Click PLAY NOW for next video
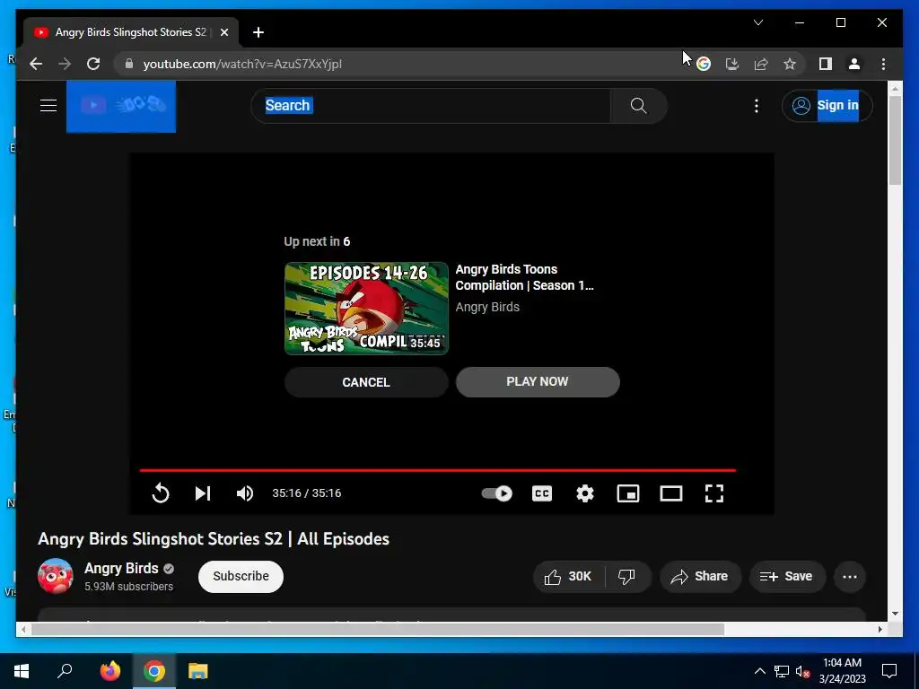This screenshot has height=689, width=919. point(538,382)
